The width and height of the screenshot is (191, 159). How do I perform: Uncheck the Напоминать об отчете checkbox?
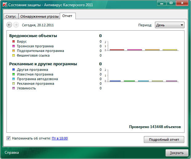click(x=8, y=138)
